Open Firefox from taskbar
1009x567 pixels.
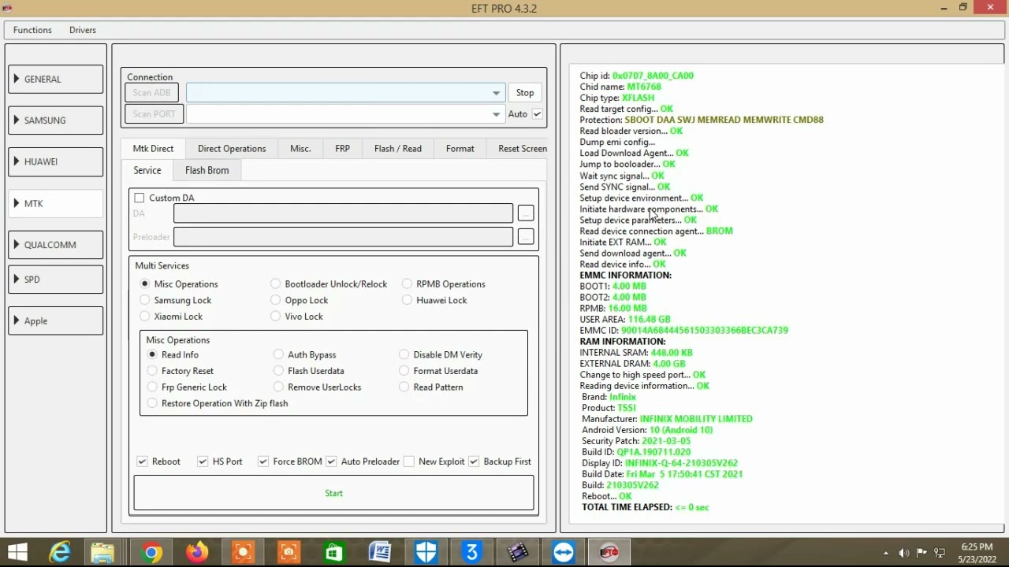(197, 552)
